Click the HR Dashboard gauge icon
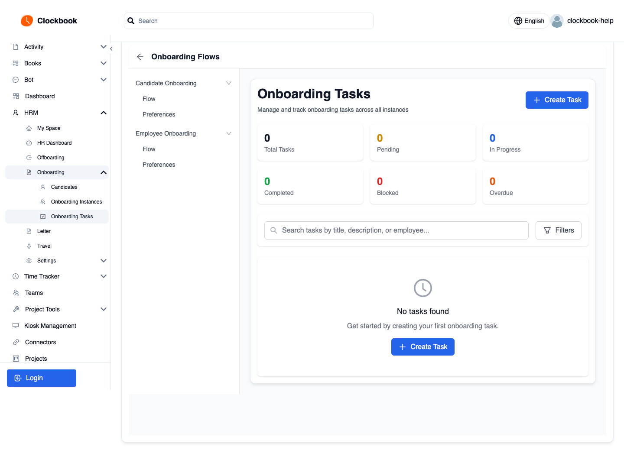Screen dimensions: 624x453 click(x=29, y=143)
